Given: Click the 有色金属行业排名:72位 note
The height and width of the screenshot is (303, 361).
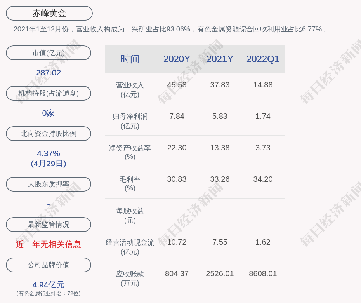Looking at the screenshot, I should (x=49, y=294).
